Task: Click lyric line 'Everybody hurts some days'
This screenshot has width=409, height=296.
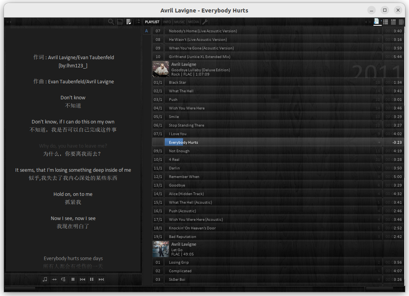Action: 73,259
